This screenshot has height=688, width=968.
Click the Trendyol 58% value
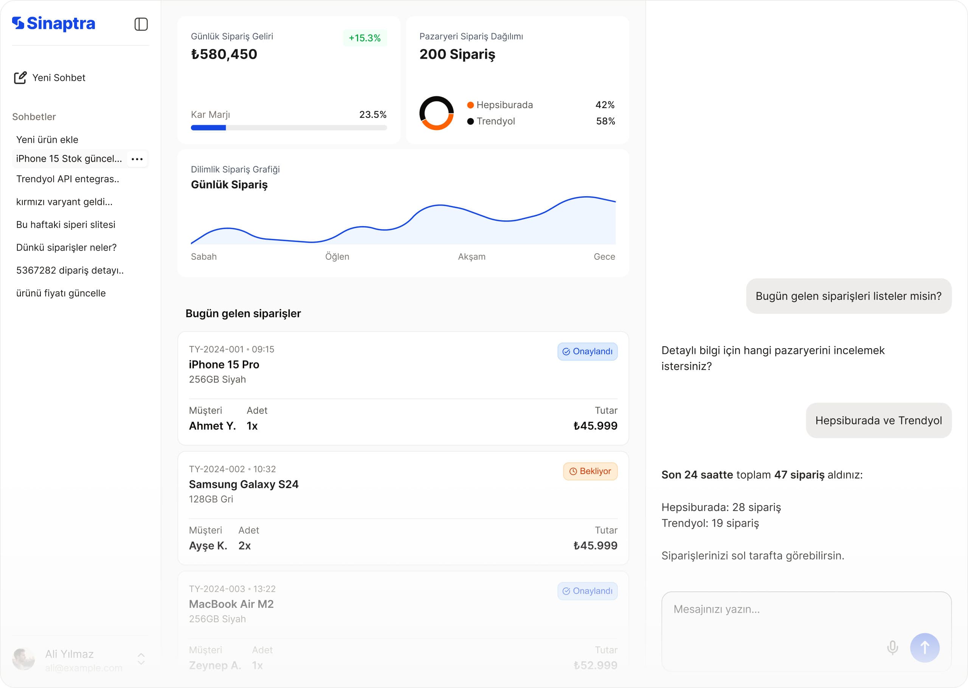pyautogui.click(x=605, y=121)
